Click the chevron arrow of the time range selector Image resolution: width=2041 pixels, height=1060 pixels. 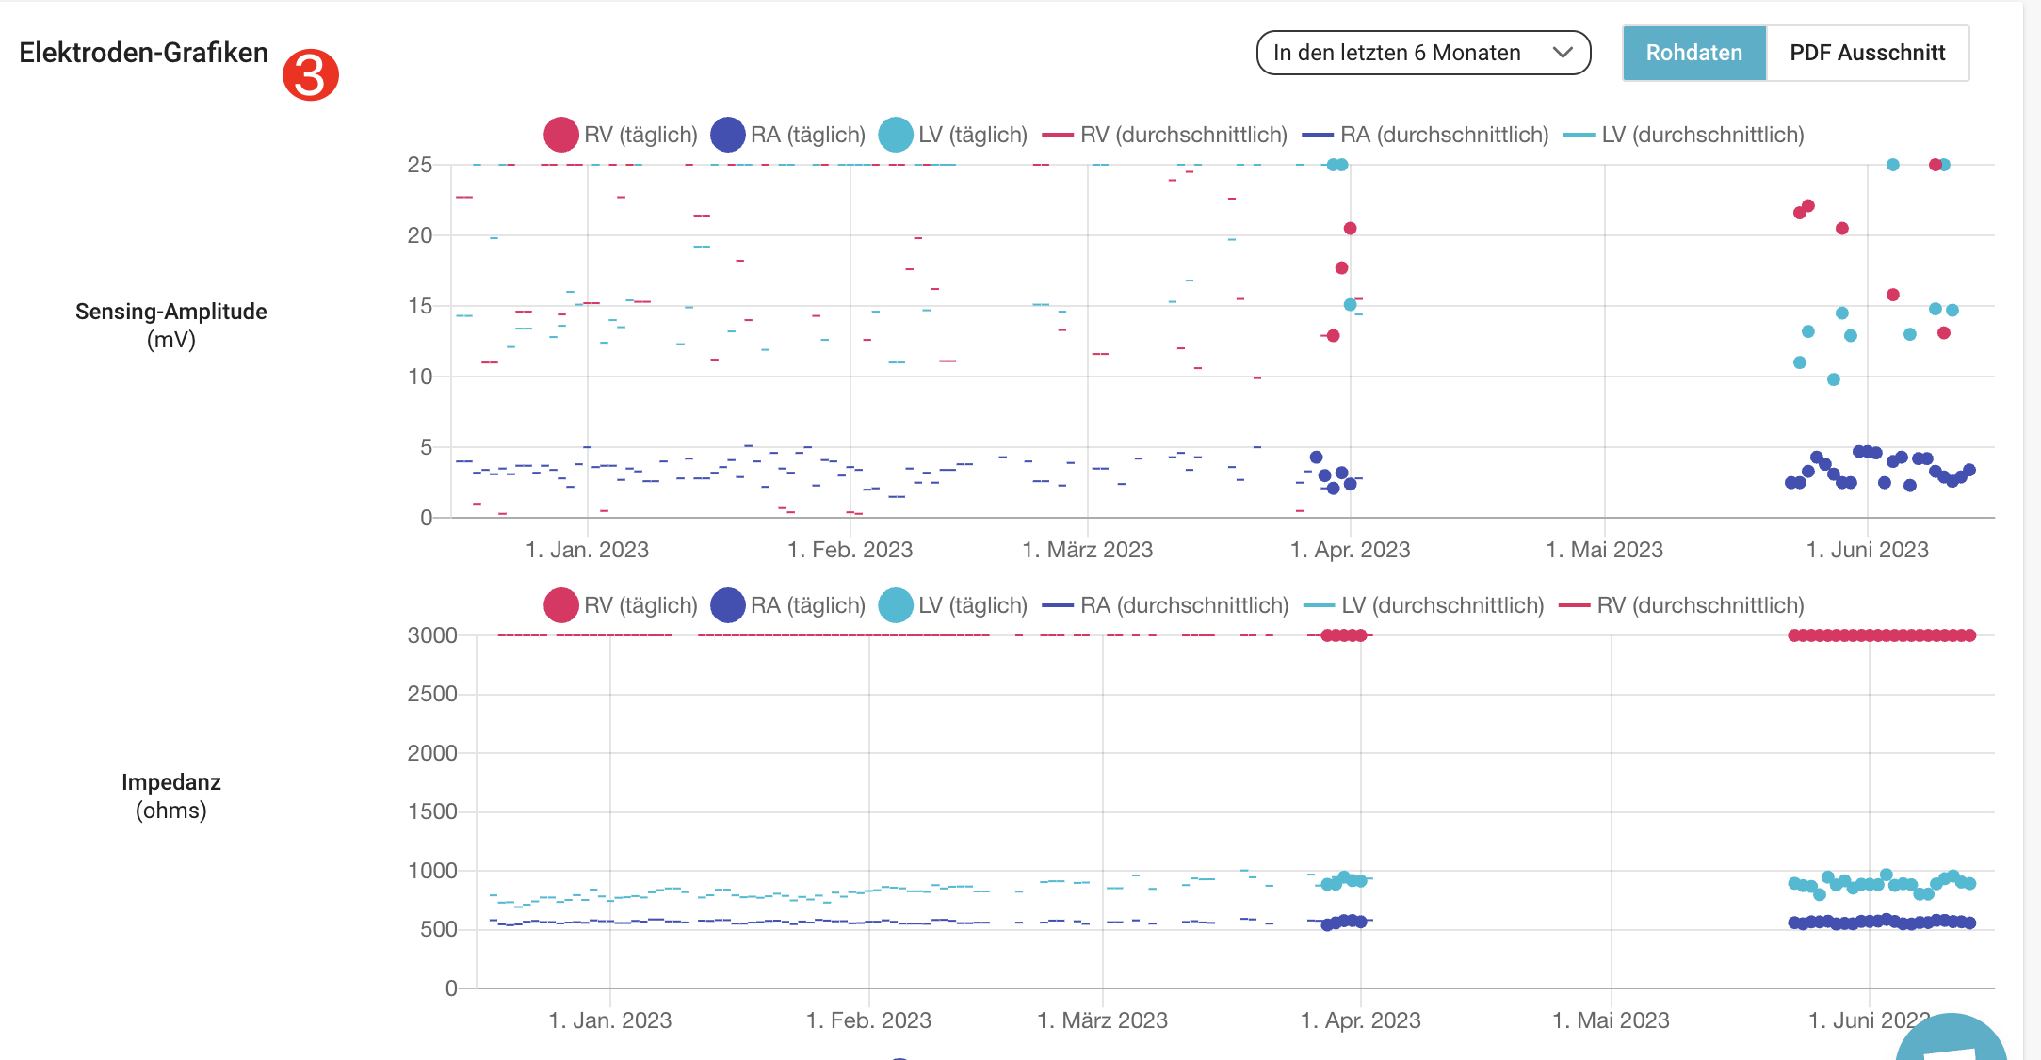click(1563, 53)
